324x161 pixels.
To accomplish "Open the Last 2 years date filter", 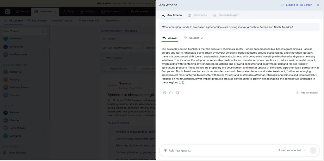I will point(24,31).
